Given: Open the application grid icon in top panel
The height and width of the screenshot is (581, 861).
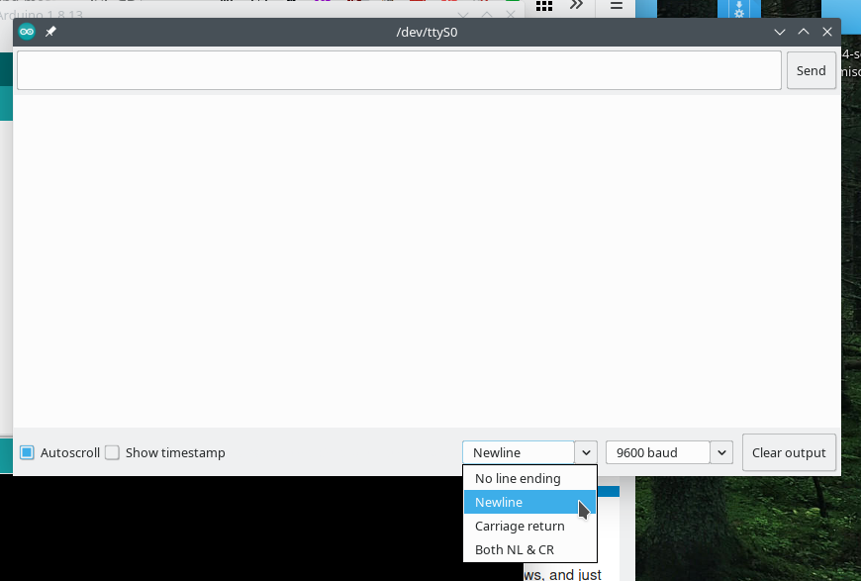Looking at the screenshot, I should [543, 6].
